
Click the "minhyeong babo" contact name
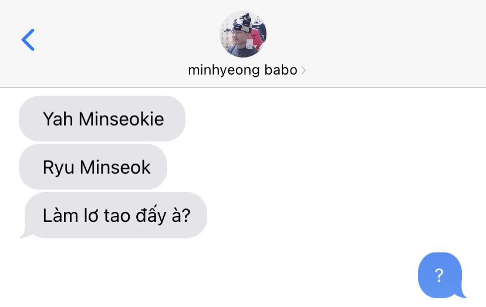click(242, 70)
